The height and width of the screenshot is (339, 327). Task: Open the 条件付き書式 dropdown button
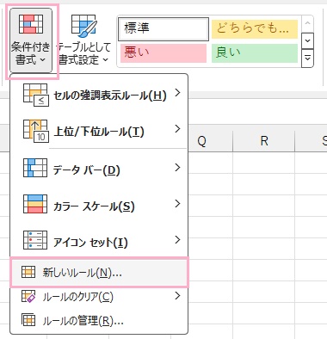tap(31, 40)
